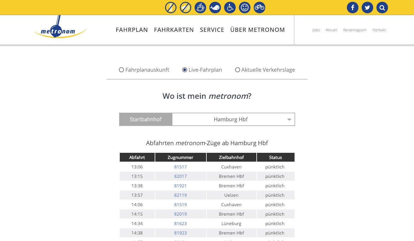Click the Zugnummer column header
Viewport: 414px width, 241px height.
181,157
